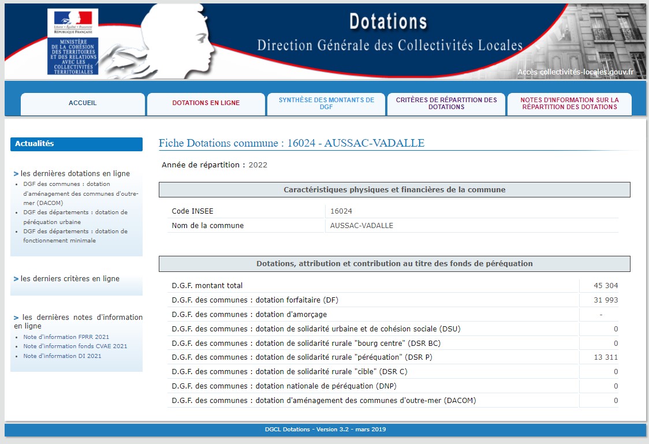The height and width of the screenshot is (444, 649).
Task: Click the Ministère République Française logo
Action: (73, 42)
